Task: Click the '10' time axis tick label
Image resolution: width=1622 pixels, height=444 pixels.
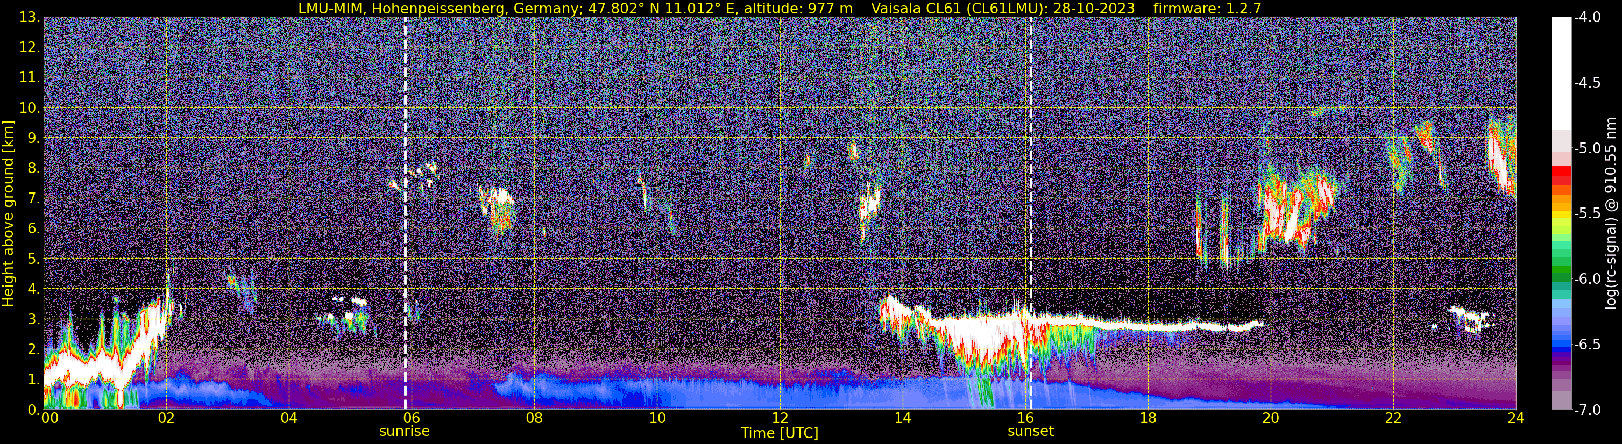Action: [x=657, y=419]
